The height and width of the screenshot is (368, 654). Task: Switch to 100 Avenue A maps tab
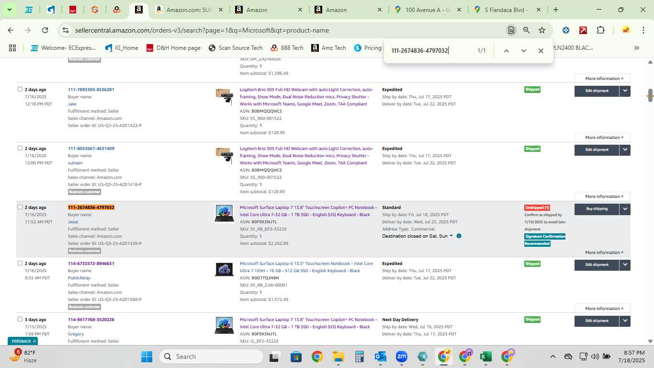click(427, 10)
